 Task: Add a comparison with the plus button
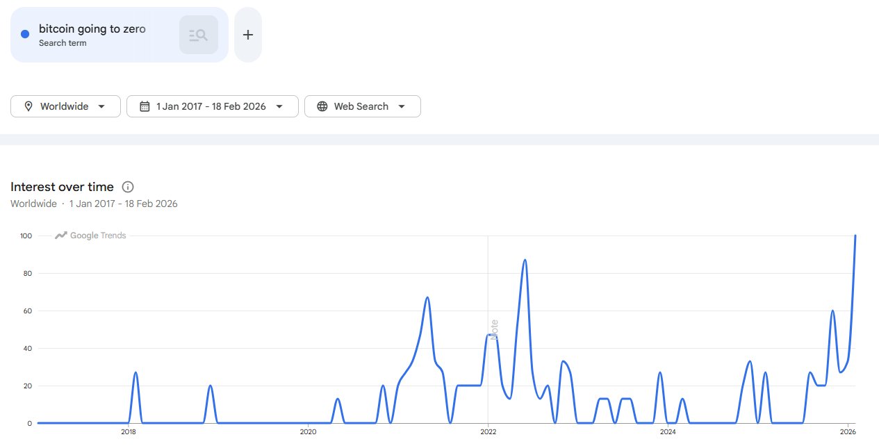pyautogui.click(x=248, y=35)
